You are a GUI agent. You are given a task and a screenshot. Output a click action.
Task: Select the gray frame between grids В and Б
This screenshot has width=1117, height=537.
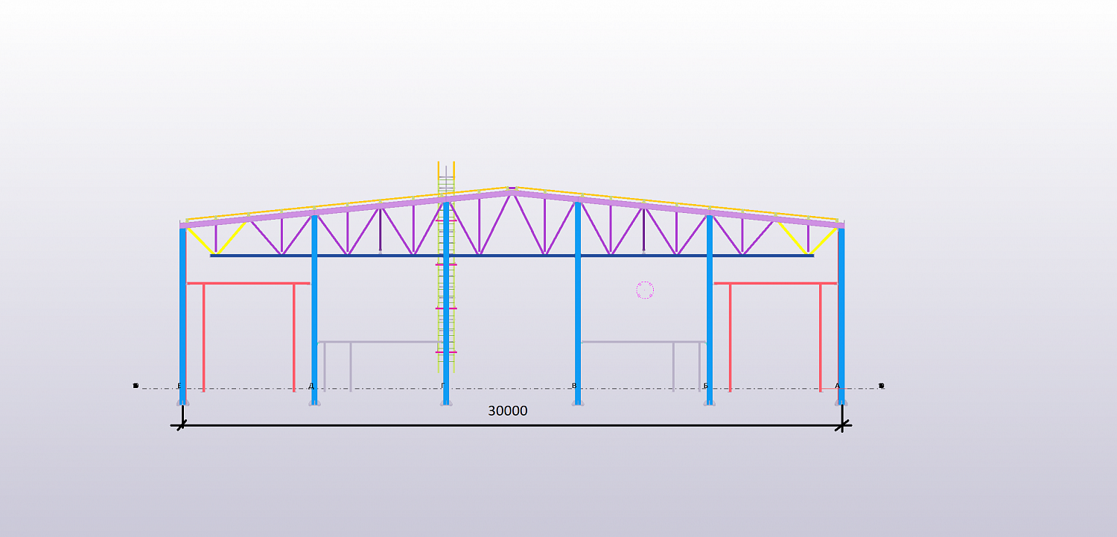(x=643, y=342)
